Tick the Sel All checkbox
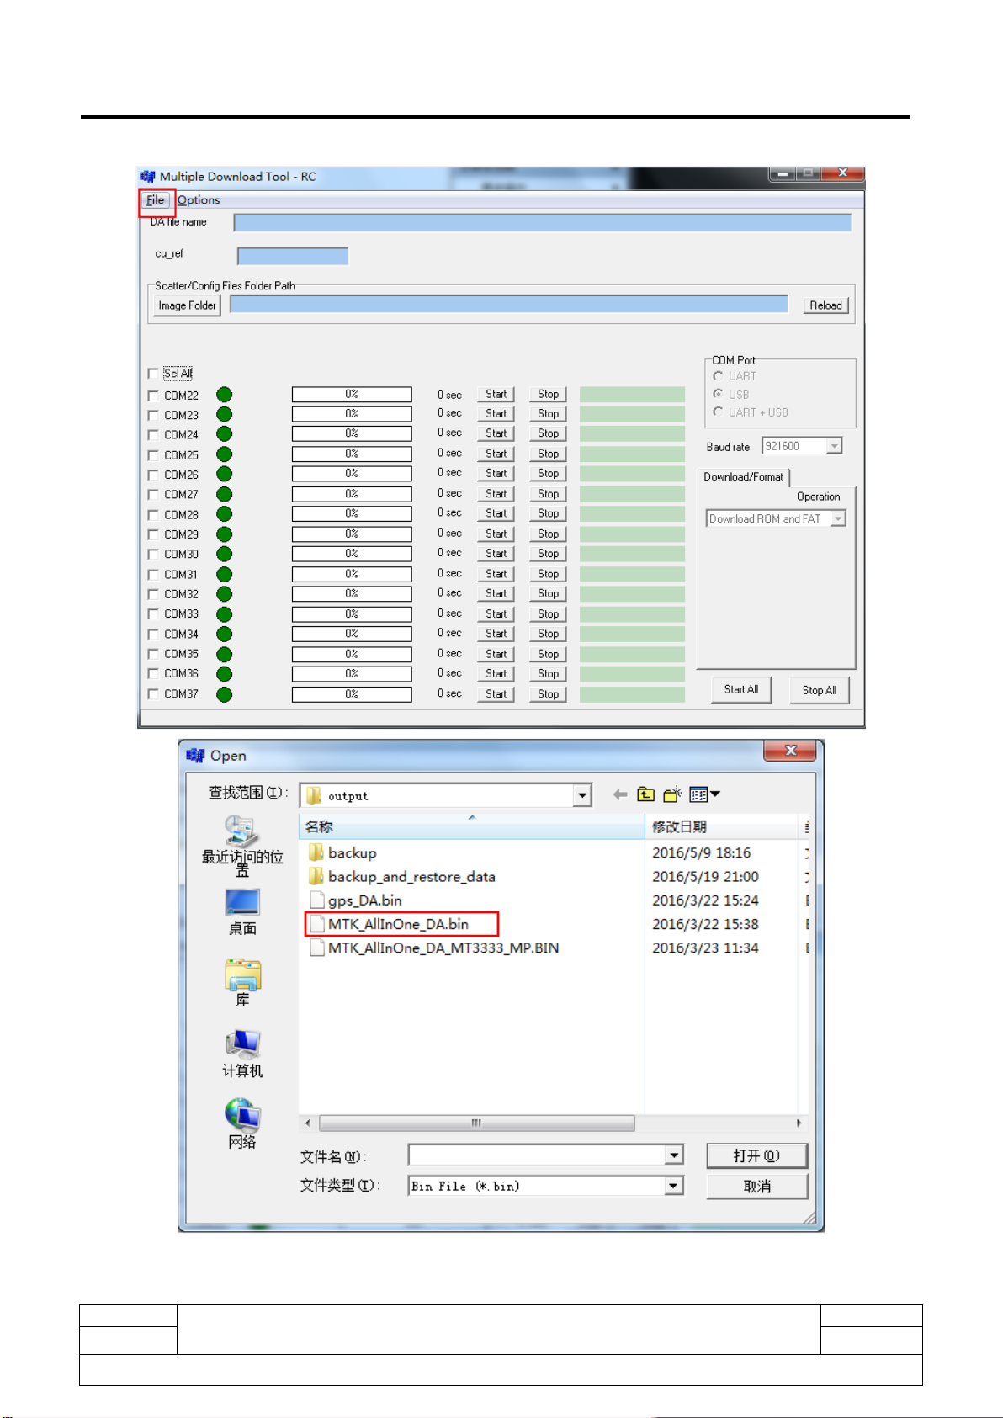 [x=153, y=373]
